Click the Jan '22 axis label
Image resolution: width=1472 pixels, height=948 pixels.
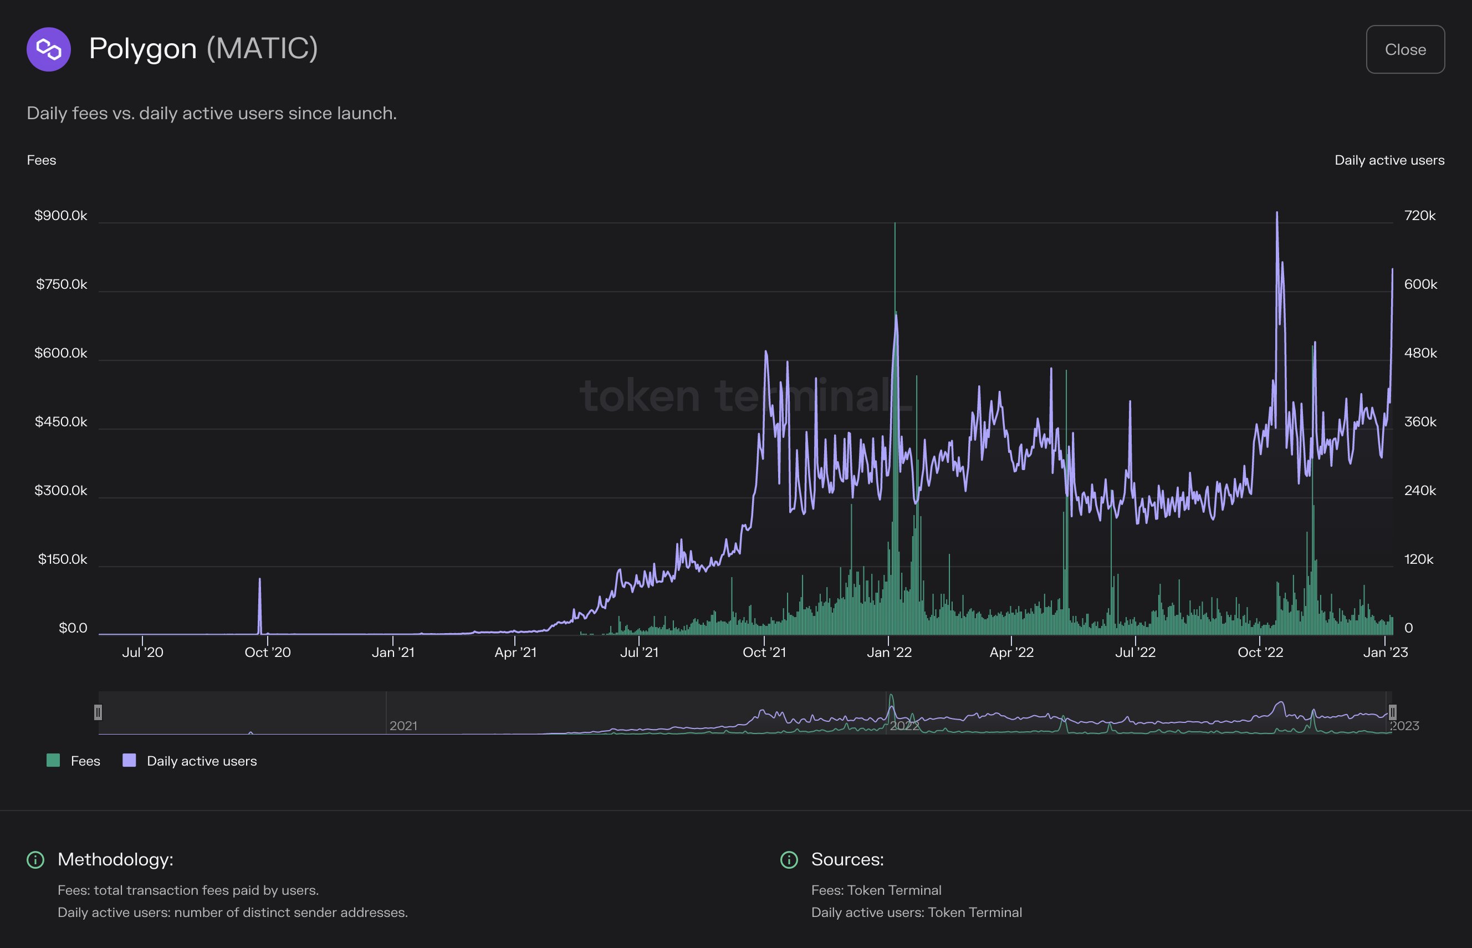click(x=890, y=653)
